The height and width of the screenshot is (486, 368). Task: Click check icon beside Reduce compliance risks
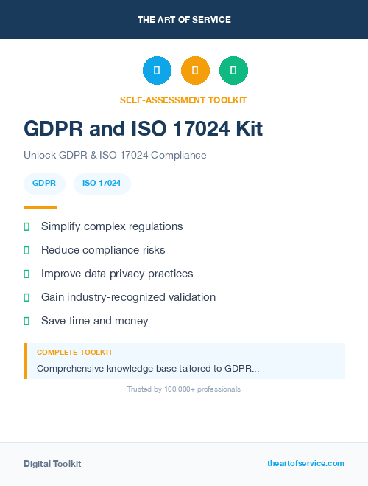click(x=26, y=250)
